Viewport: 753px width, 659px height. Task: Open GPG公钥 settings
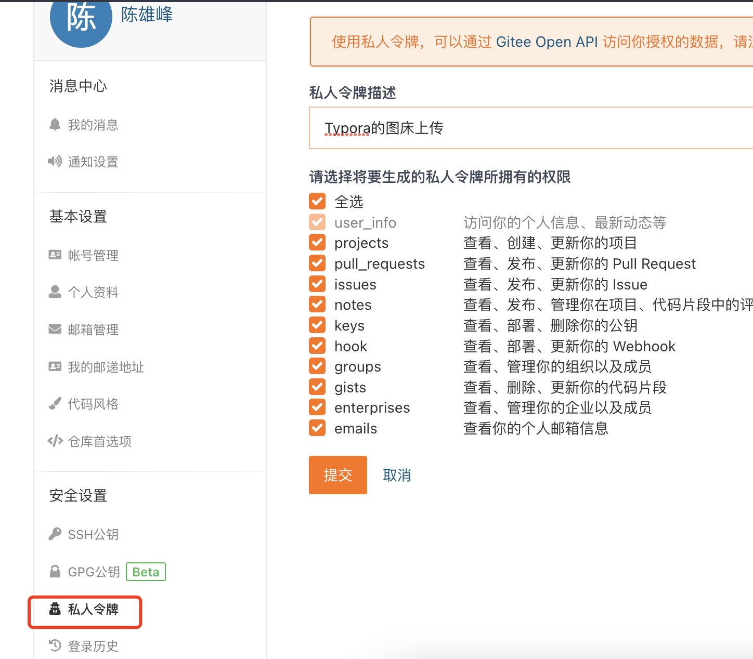[94, 572]
